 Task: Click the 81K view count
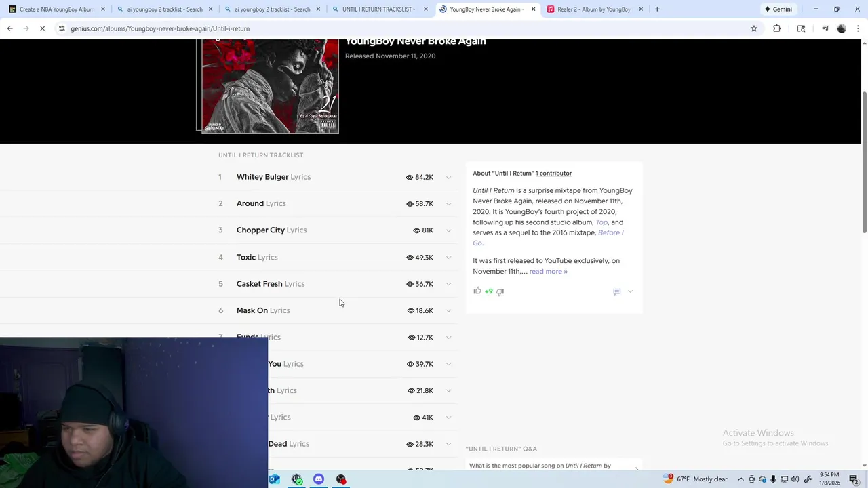tap(423, 230)
